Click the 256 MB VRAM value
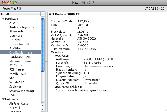The height and width of the screenshot is (112, 167). pos(83,35)
